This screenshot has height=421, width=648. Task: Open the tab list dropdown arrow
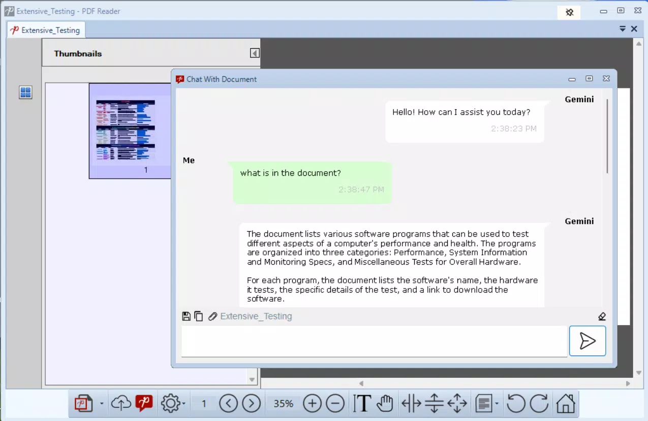point(623,29)
